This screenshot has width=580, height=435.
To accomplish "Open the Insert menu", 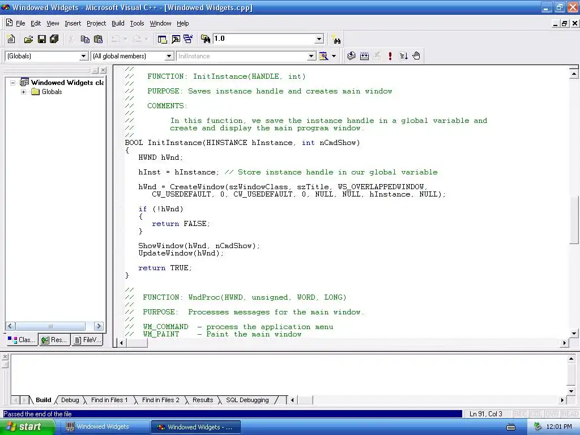I will click(x=72, y=23).
